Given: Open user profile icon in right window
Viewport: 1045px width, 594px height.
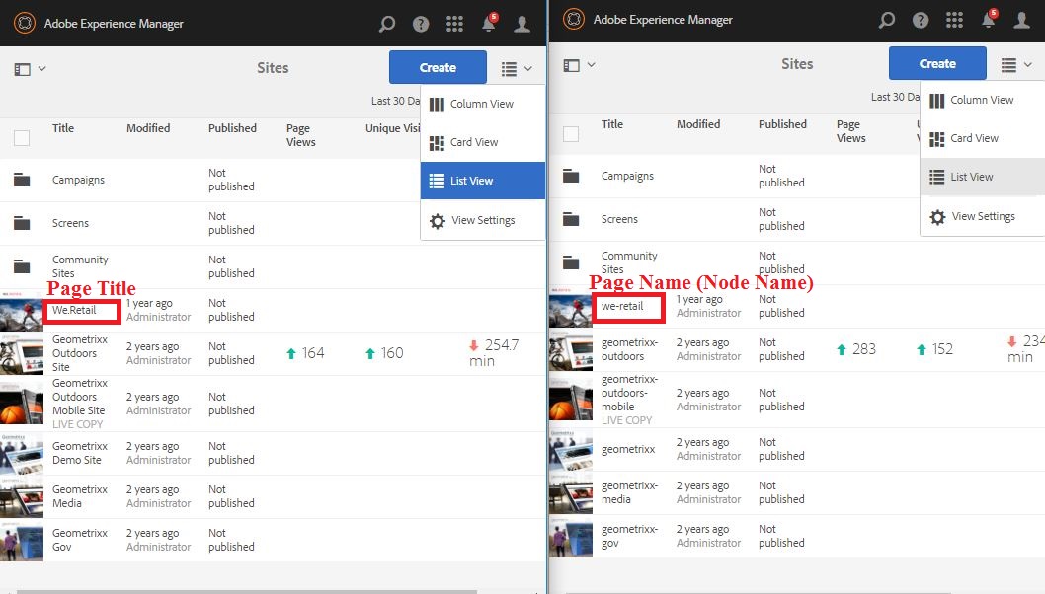Looking at the screenshot, I should click(1021, 21).
